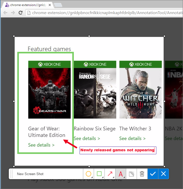Click the Rainbow Six Siege title text

(95, 129)
